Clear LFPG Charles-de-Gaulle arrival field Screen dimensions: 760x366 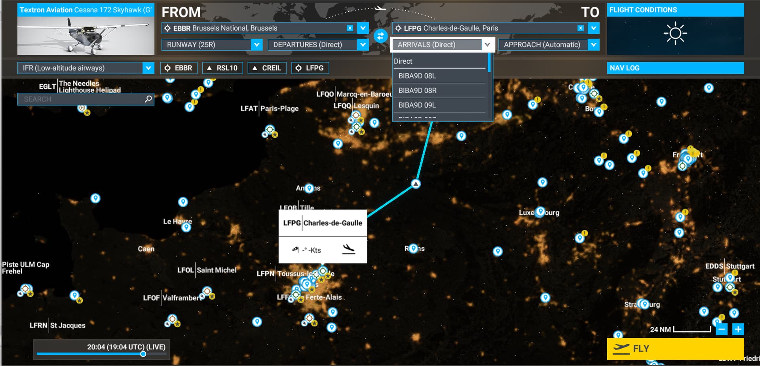[580, 28]
